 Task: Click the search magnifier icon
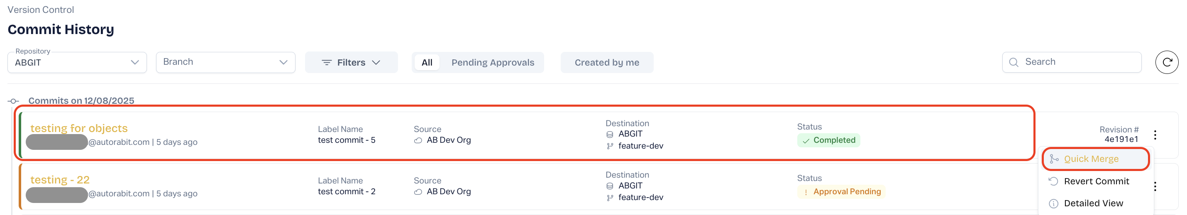point(1014,62)
